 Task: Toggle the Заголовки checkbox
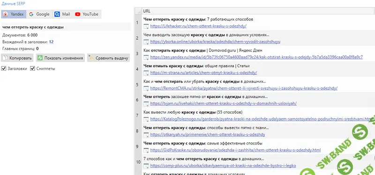(x=4, y=69)
